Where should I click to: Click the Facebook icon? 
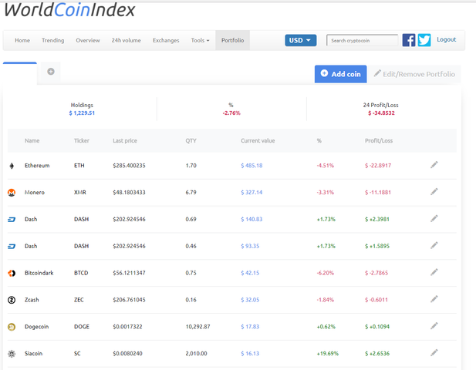tap(409, 40)
